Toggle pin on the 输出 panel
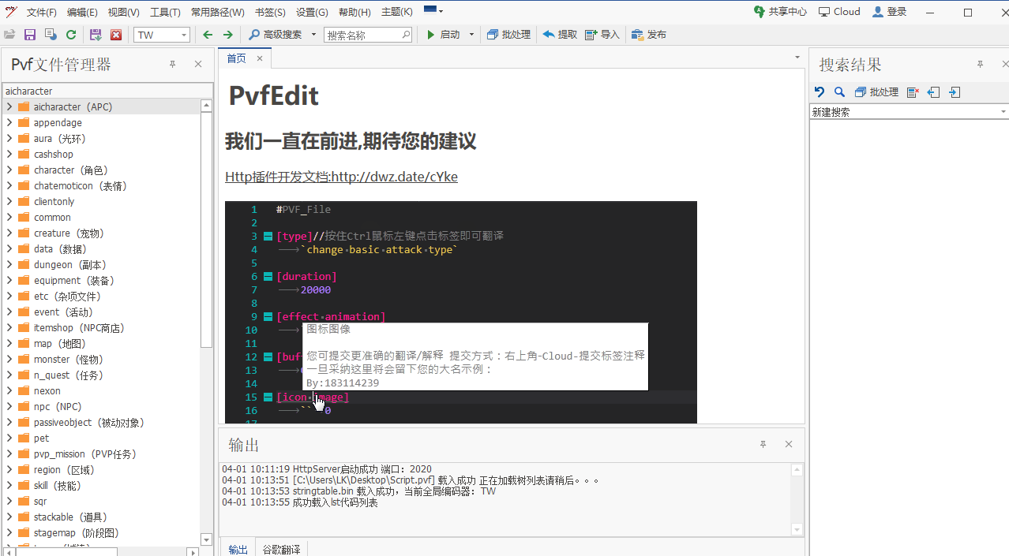This screenshot has height=556, width=1009. pos(763,445)
